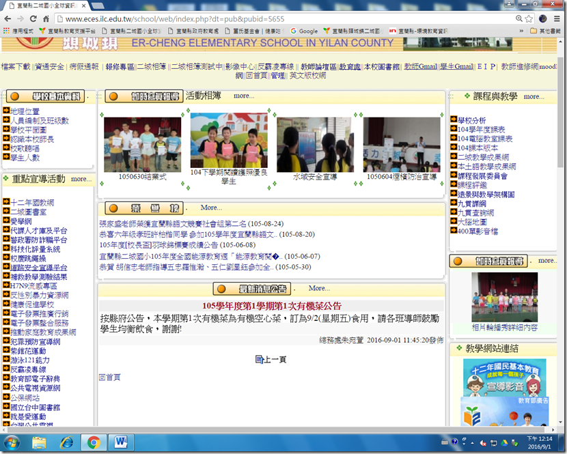Bookmark this page with the star icon
Screen dimensions: 567x454
tap(529, 19)
